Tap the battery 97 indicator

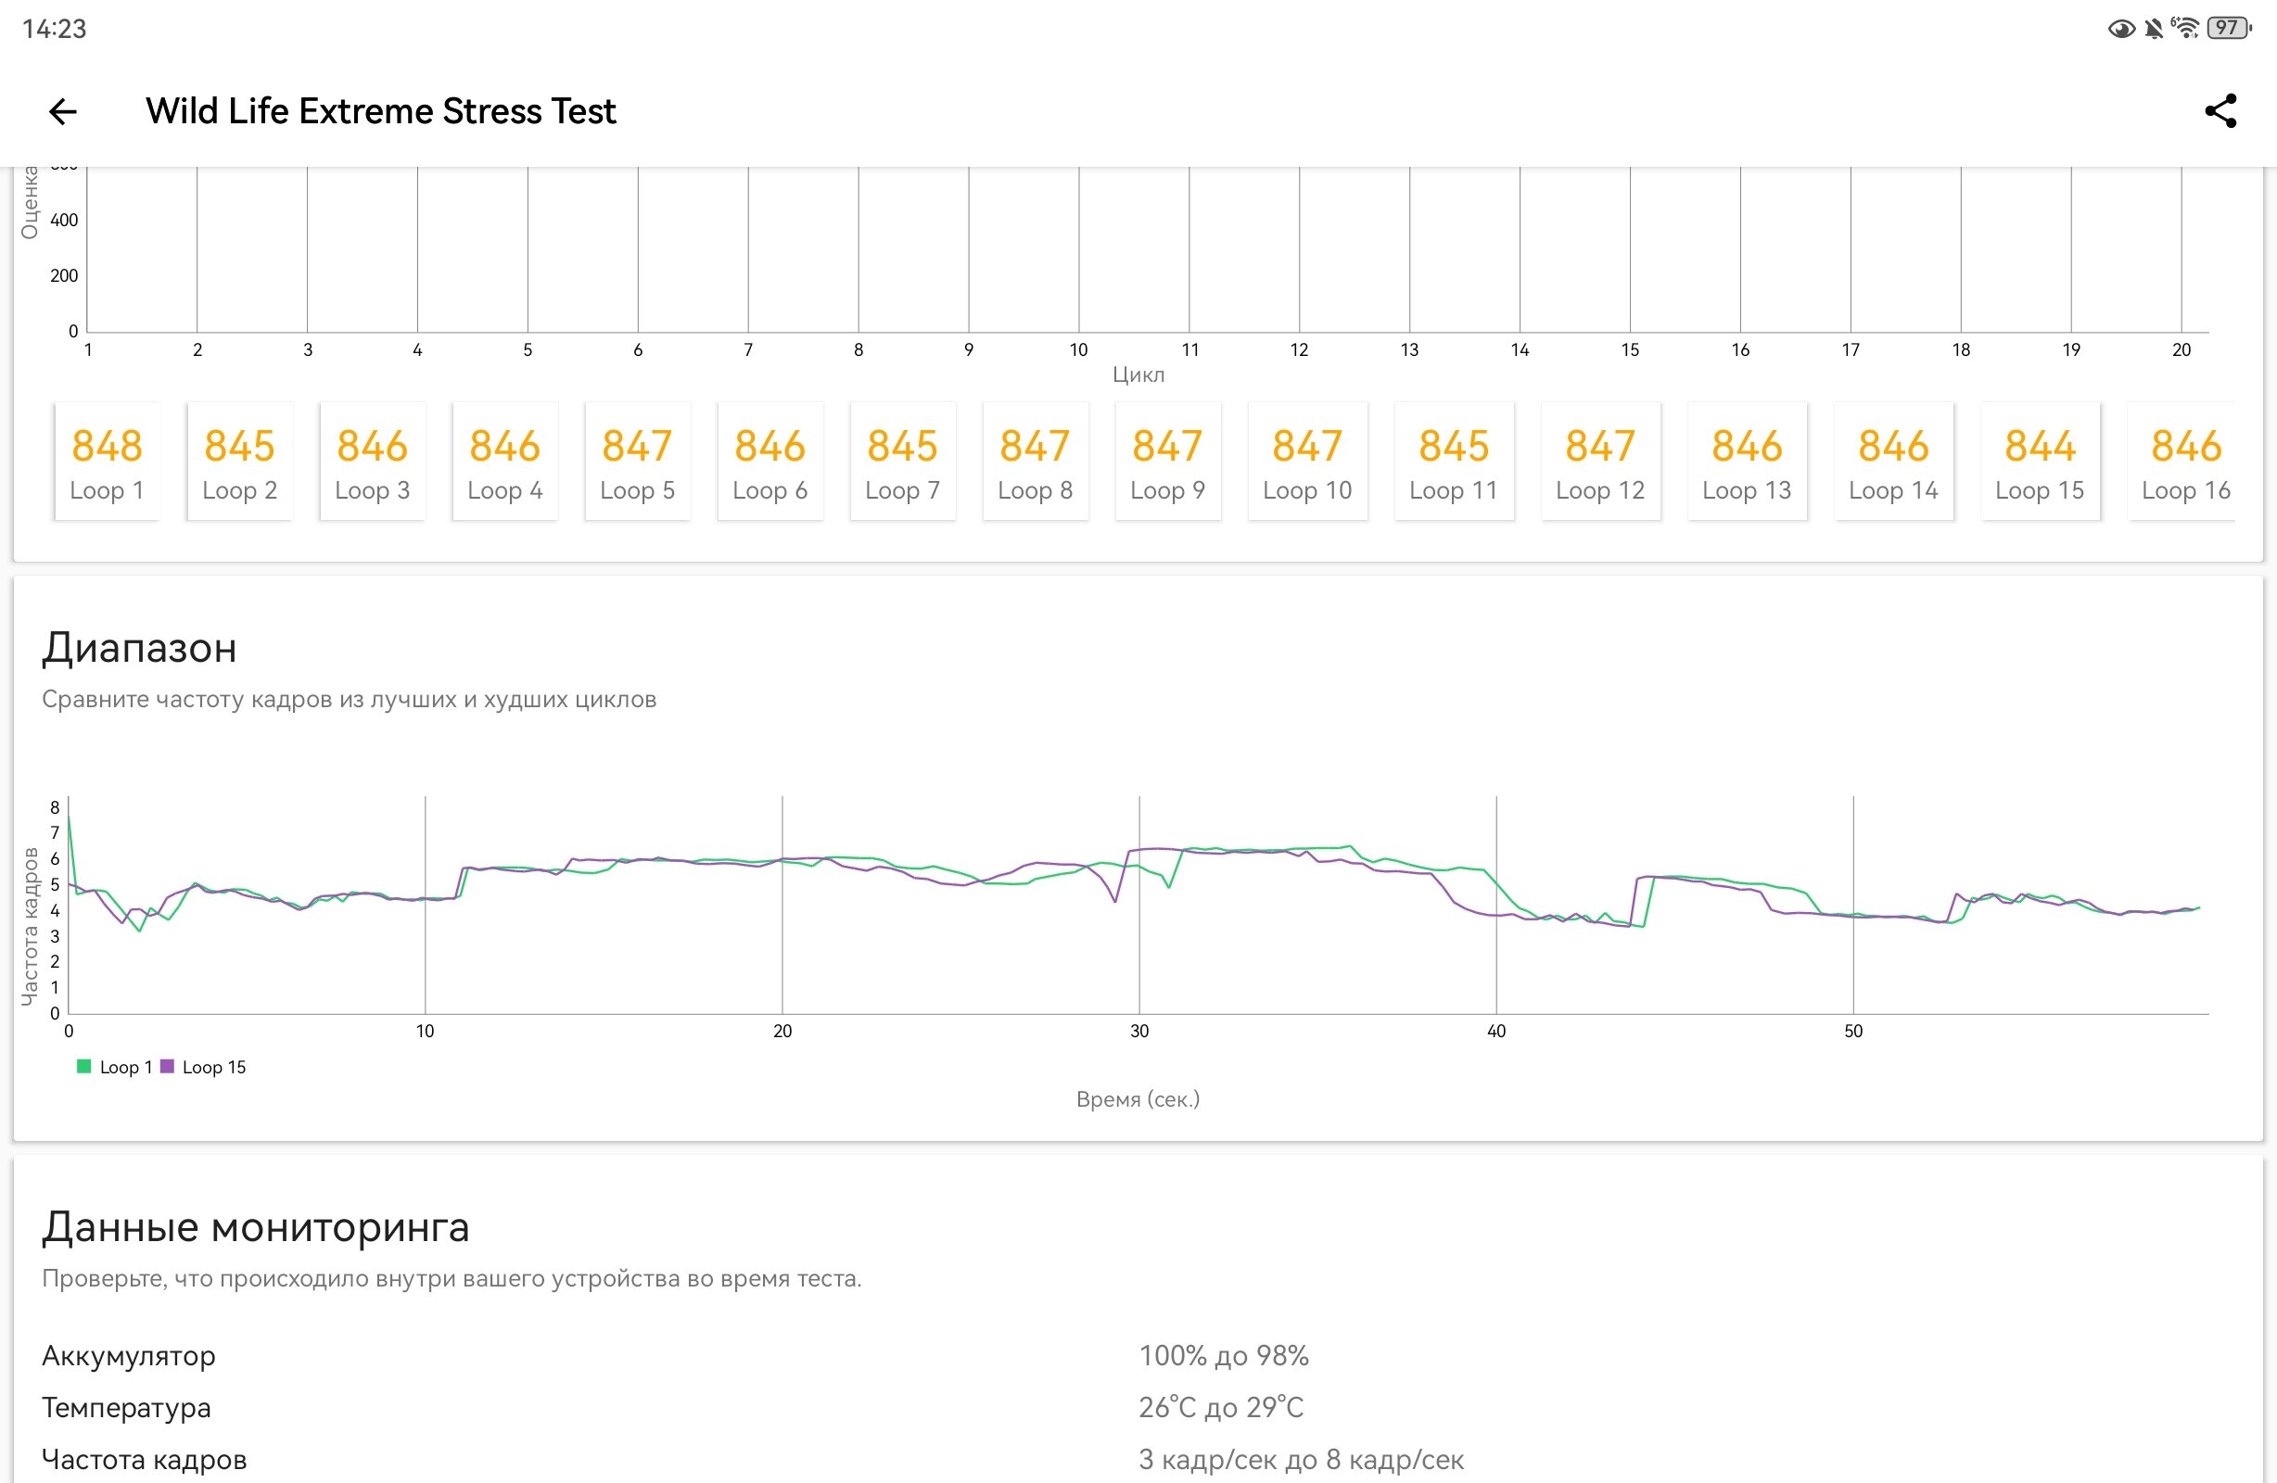(2229, 28)
